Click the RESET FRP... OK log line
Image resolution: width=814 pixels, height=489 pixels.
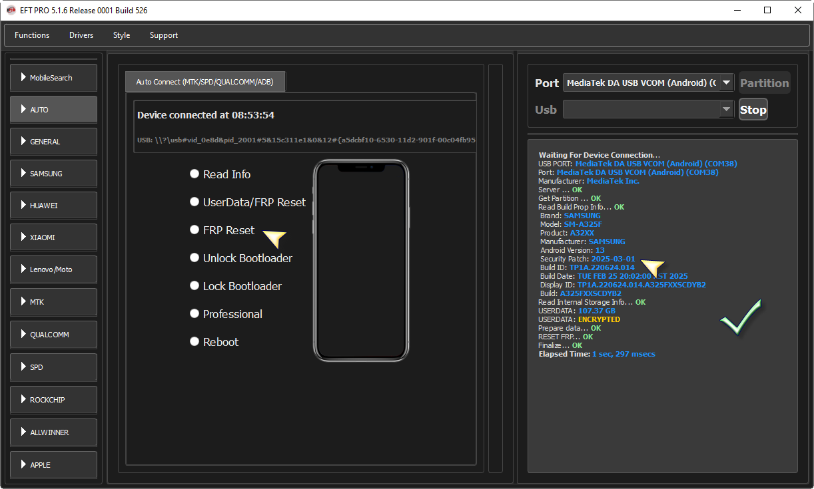tap(566, 337)
